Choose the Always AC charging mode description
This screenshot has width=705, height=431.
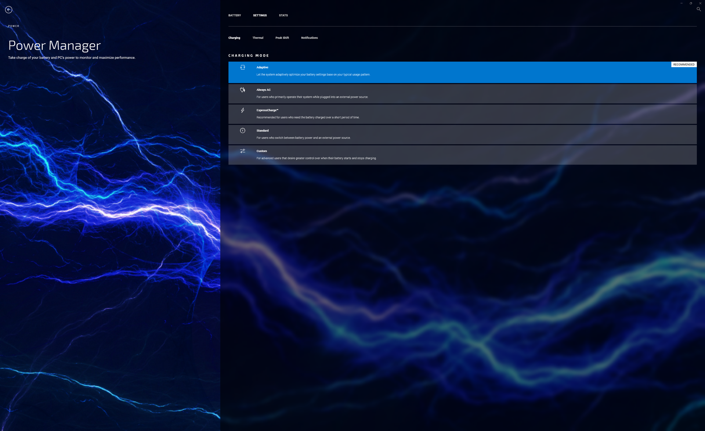312,97
